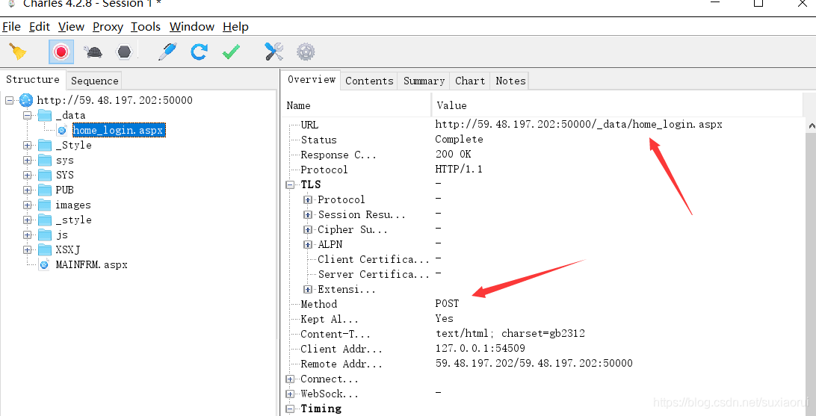Viewport: 816px width, 416px height.
Task: Expand the PUB folder
Action: (27, 190)
